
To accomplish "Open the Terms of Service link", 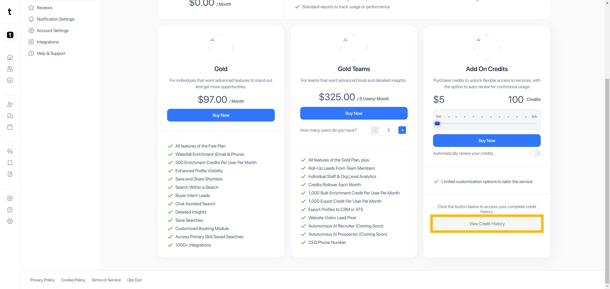I will (x=106, y=280).
